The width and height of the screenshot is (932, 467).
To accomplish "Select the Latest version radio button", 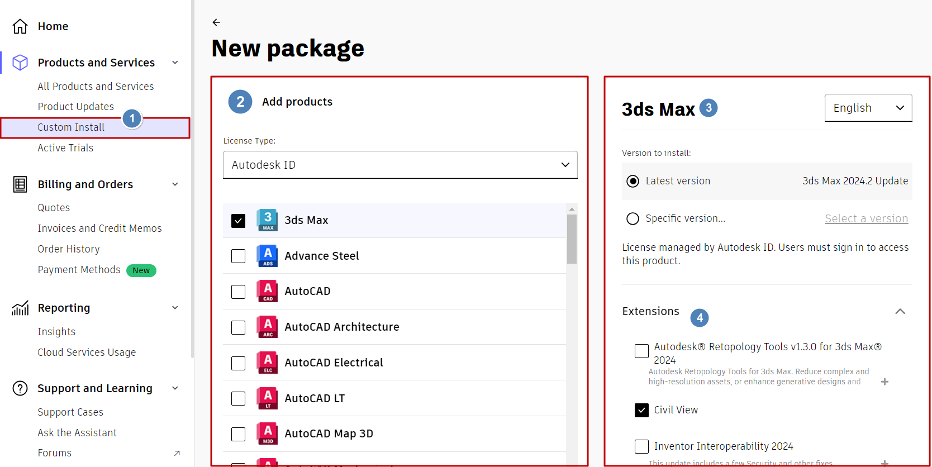I will (633, 181).
